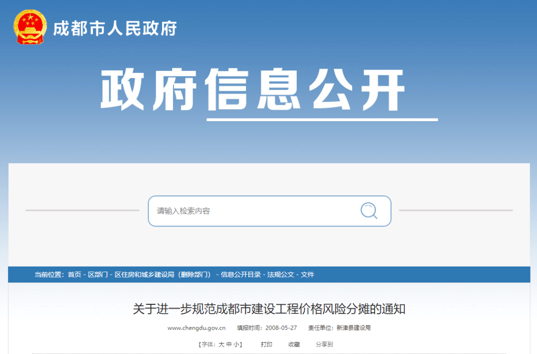Add page to favorites via 收藏
The image size is (537, 354).
[x=294, y=344]
